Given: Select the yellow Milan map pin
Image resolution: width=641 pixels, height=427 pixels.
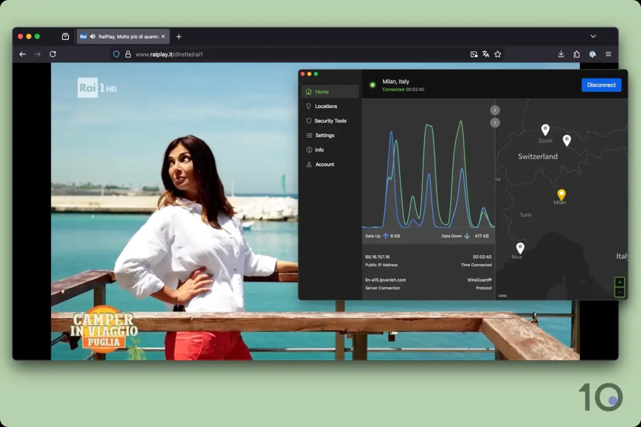Looking at the screenshot, I should click(562, 194).
